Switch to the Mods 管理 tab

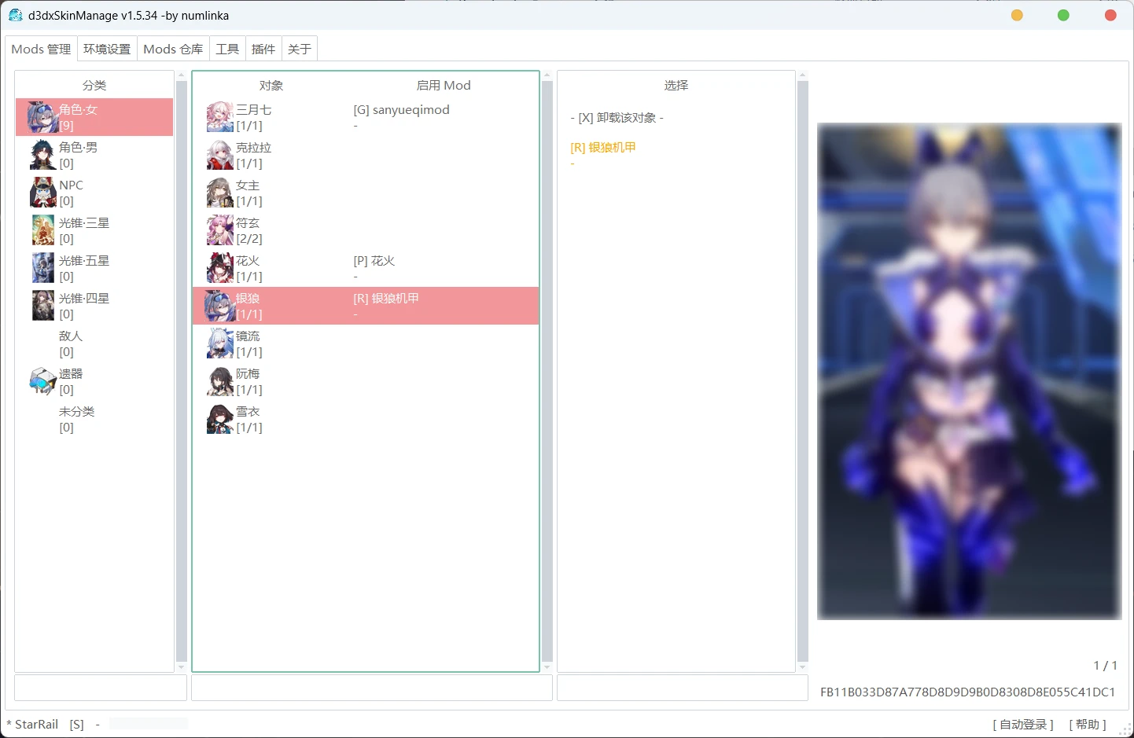pos(41,49)
